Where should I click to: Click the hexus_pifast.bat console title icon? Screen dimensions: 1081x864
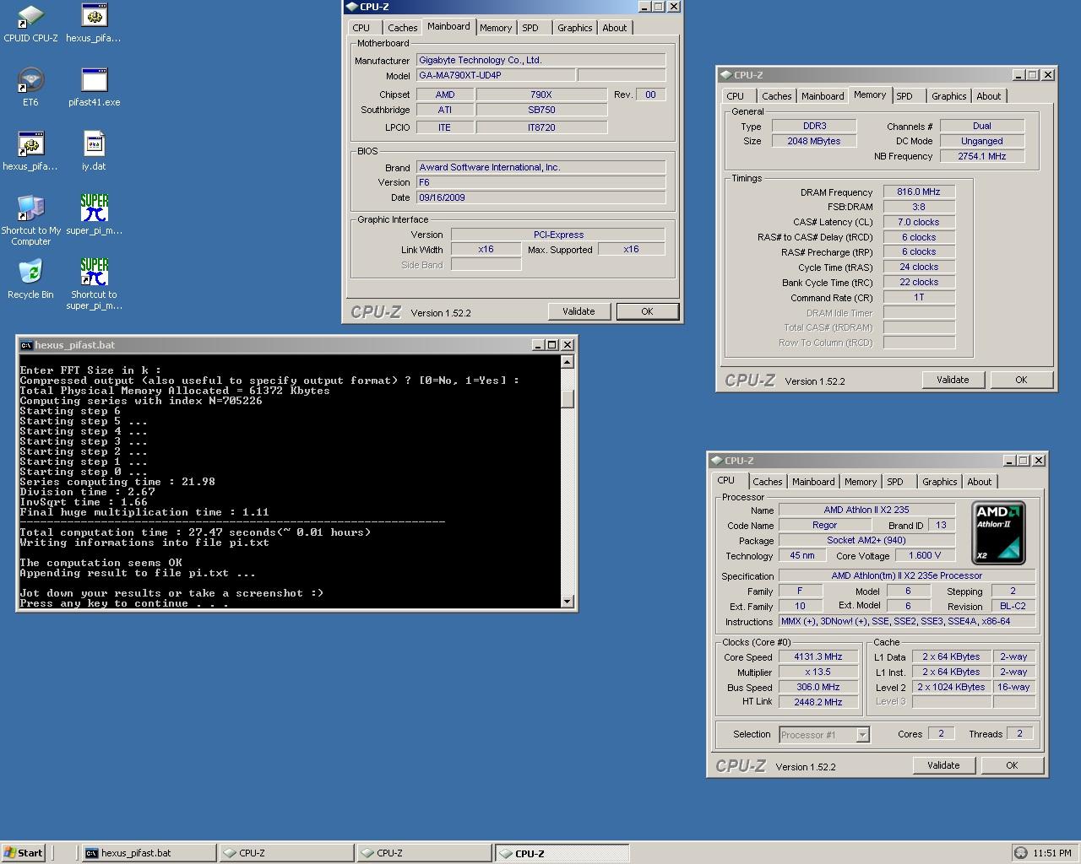pos(26,344)
